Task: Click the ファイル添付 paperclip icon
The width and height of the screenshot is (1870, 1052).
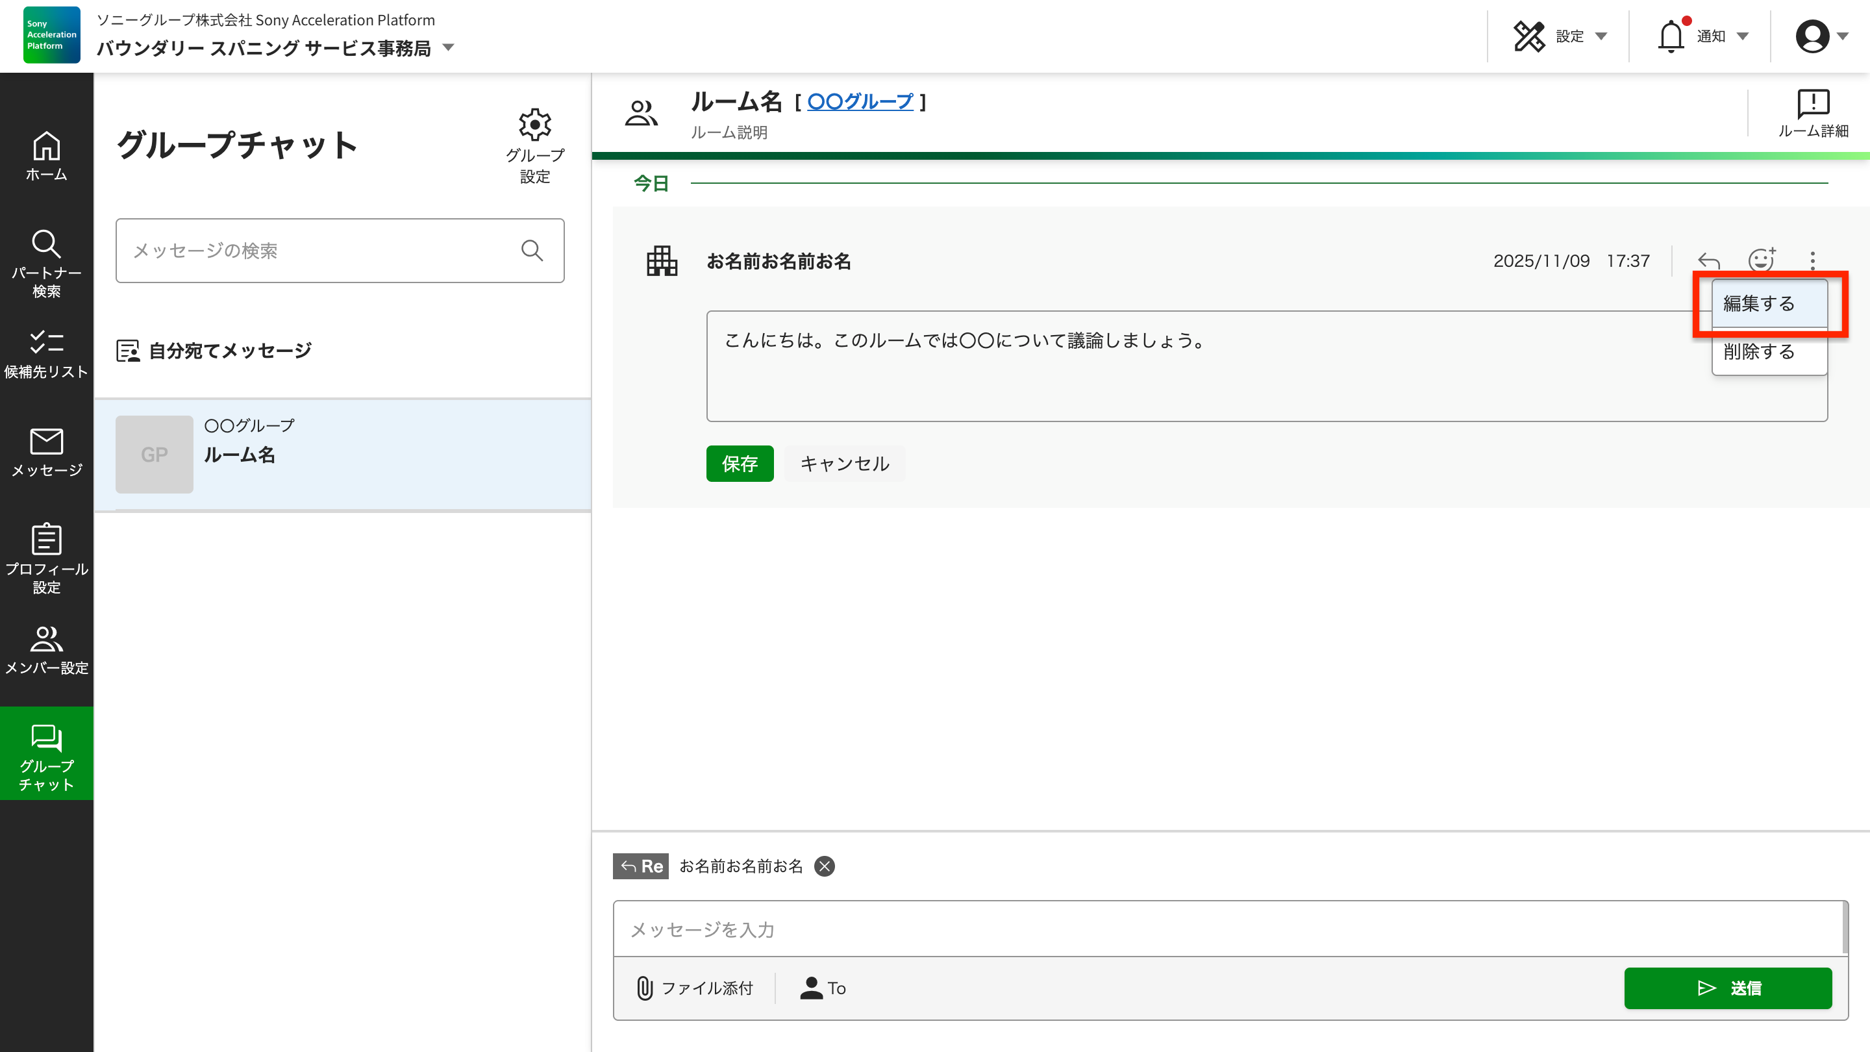Action: click(x=645, y=988)
